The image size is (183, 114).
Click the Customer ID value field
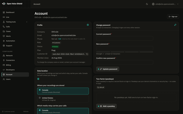pyautogui.click(x=70, y=54)
